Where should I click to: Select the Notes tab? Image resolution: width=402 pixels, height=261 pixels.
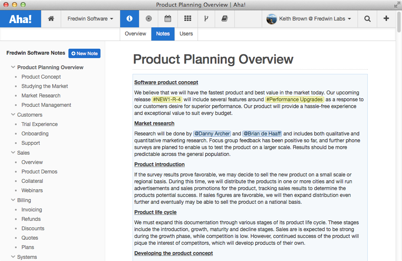coord(163,34)
